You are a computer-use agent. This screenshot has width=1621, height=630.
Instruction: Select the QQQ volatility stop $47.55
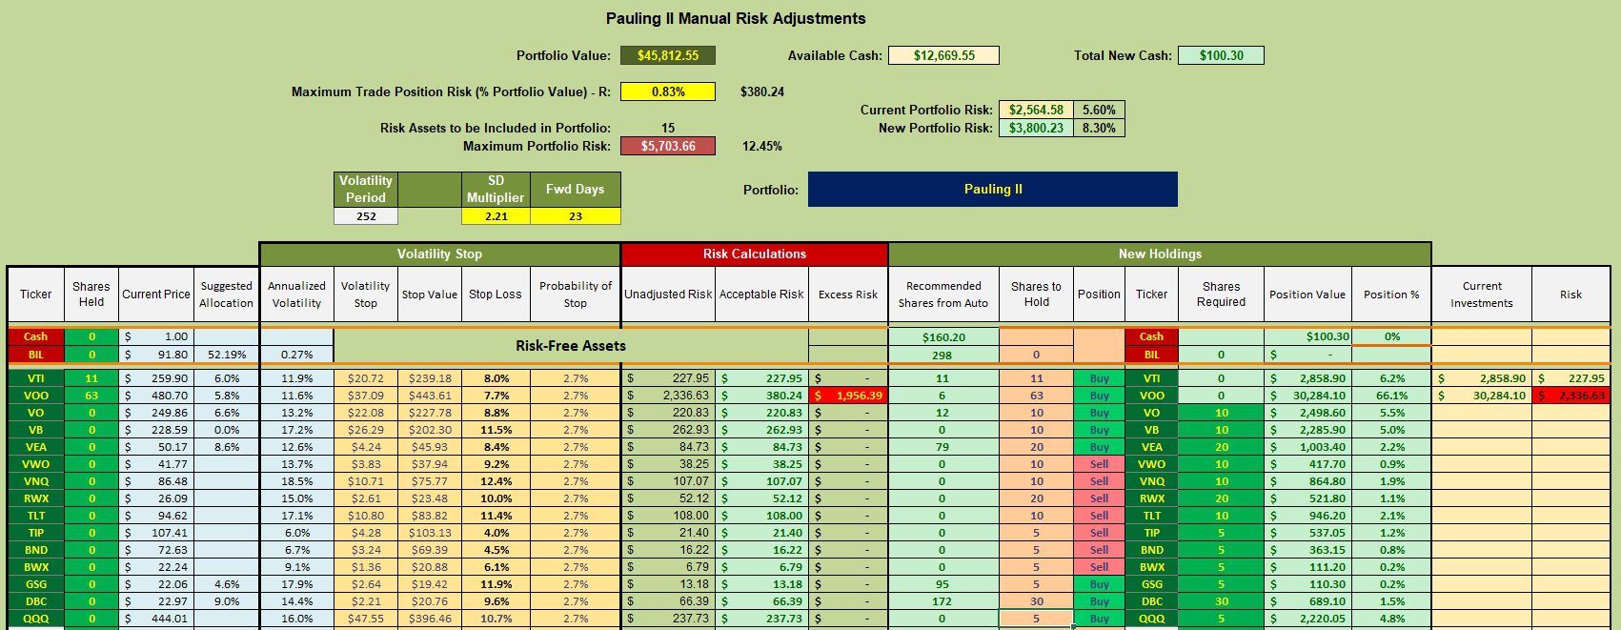point(366,619)
